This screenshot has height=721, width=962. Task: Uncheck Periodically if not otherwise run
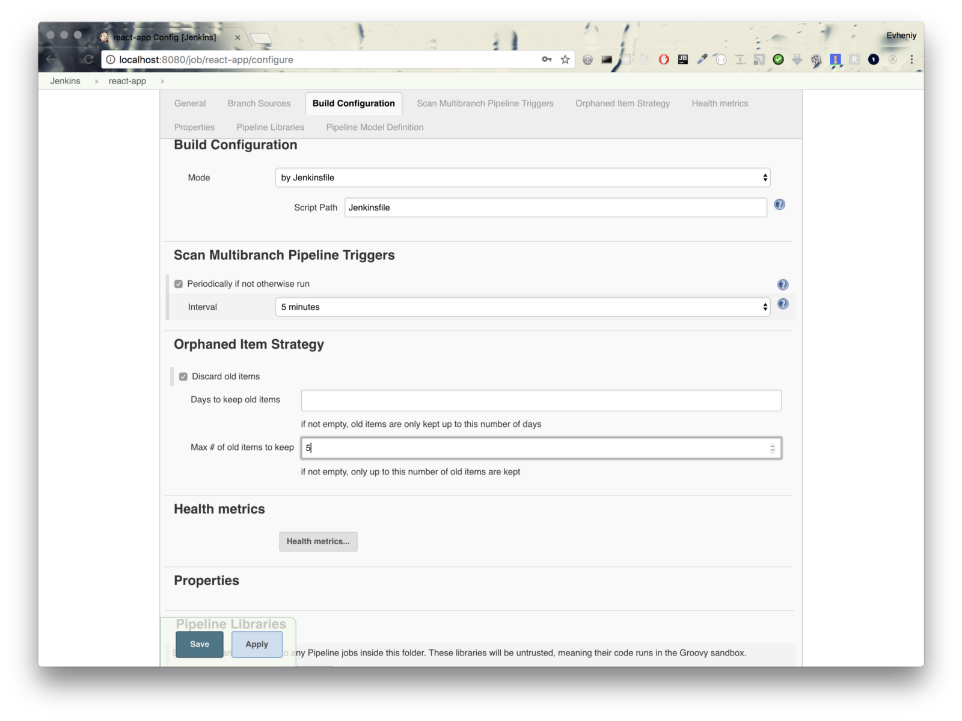179,284
